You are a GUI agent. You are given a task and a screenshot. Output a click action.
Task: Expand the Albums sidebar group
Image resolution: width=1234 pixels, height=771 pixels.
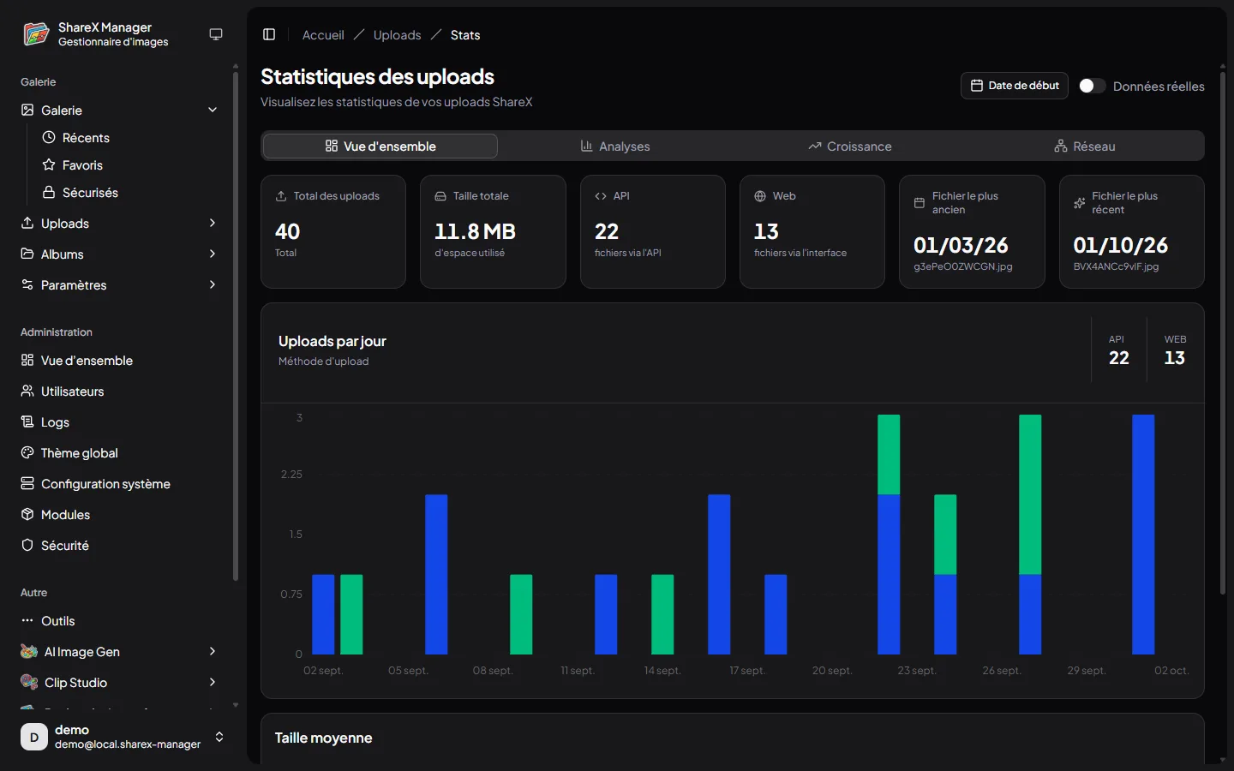213,254
